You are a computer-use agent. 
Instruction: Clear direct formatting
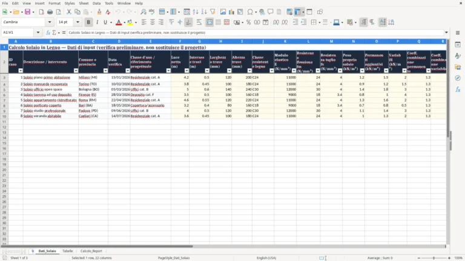coord(108,12)
